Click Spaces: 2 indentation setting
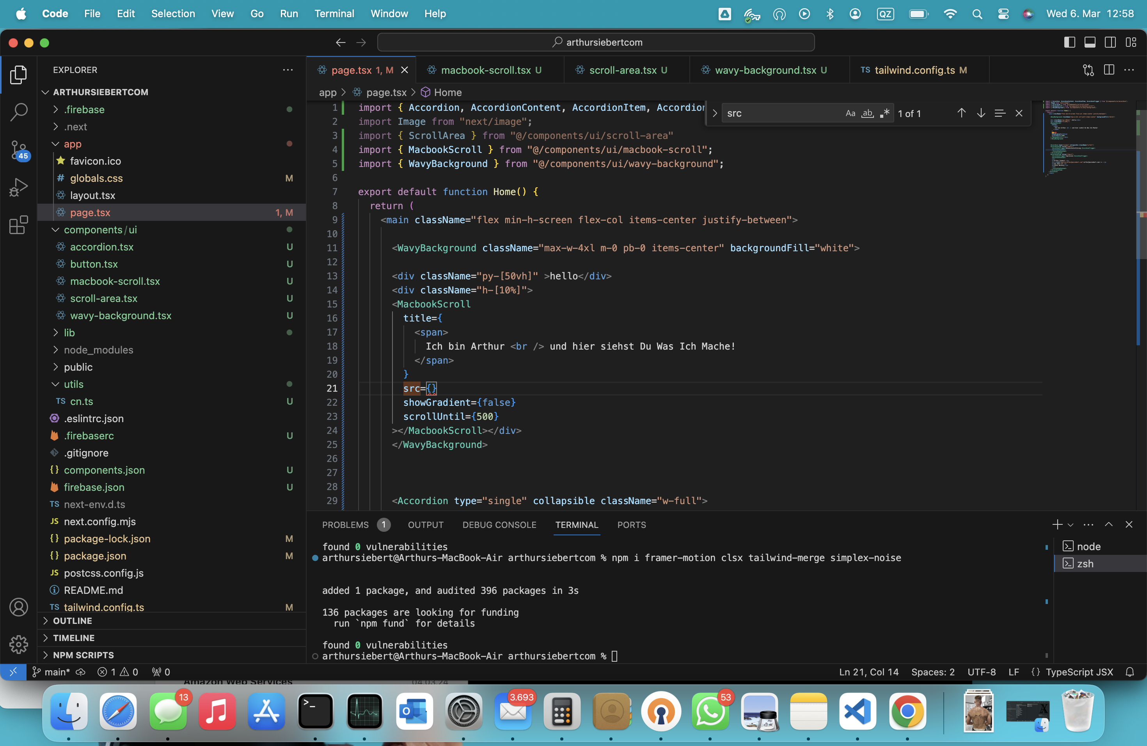The height and width of the screenshot is (746, 1147). click(x=932, y=672)
